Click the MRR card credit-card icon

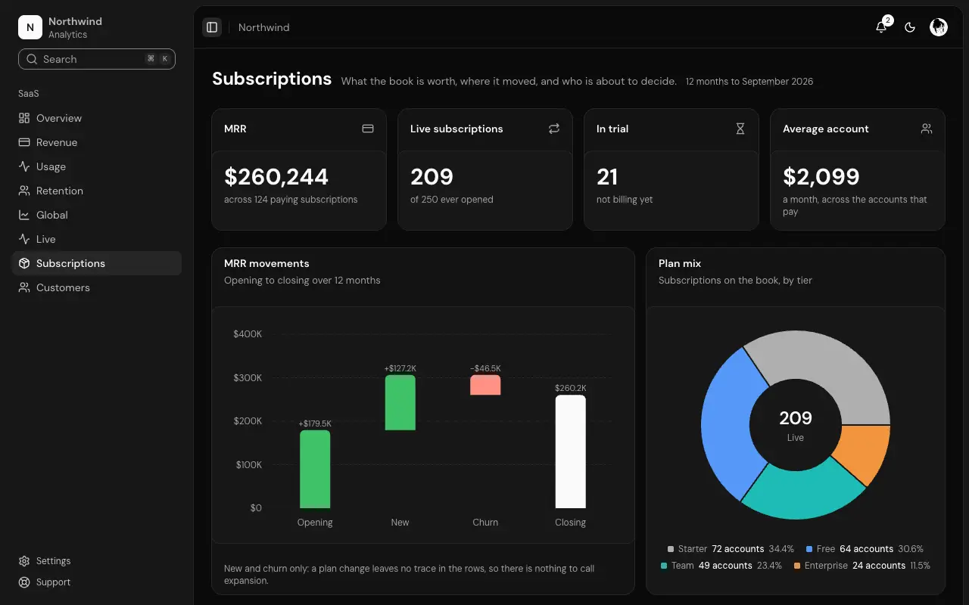[368, 129]
